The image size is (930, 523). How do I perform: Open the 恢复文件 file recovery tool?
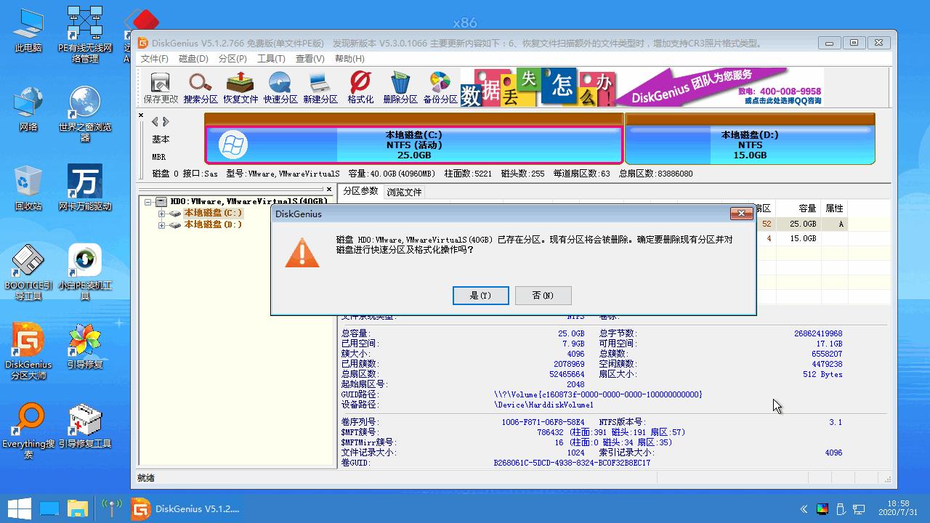[240, 86]
